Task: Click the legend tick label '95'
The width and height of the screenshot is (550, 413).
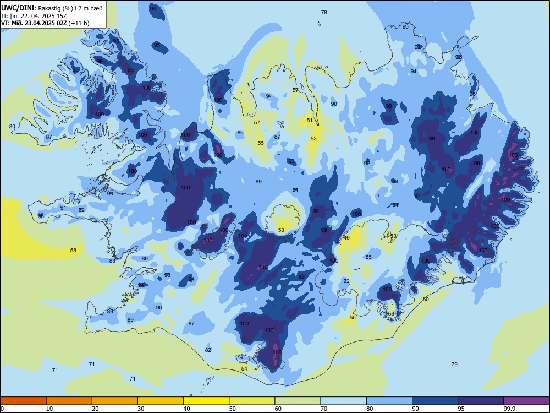Action: coord(461,409)
